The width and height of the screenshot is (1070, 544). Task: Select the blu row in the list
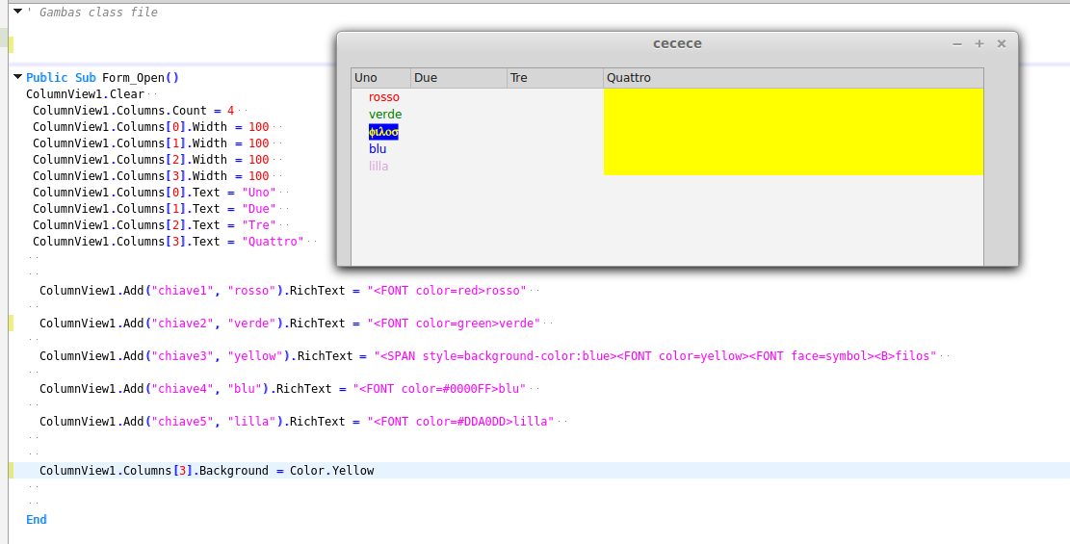coord(378,149)
